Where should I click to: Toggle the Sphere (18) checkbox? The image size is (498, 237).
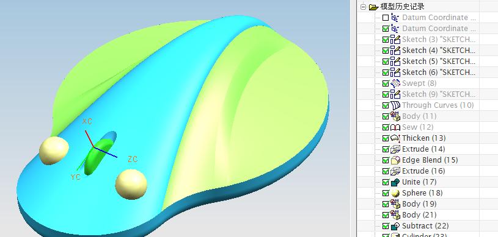tap(386, 193)
